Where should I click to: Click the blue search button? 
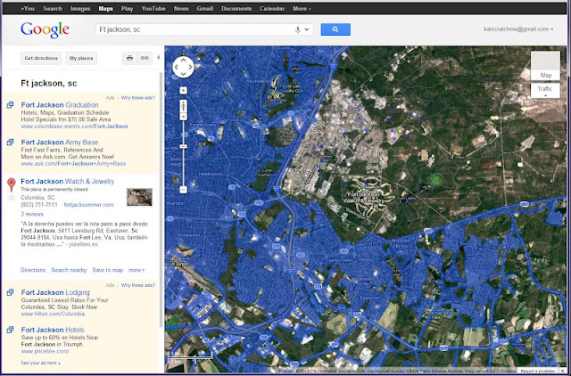pos(335,29)
